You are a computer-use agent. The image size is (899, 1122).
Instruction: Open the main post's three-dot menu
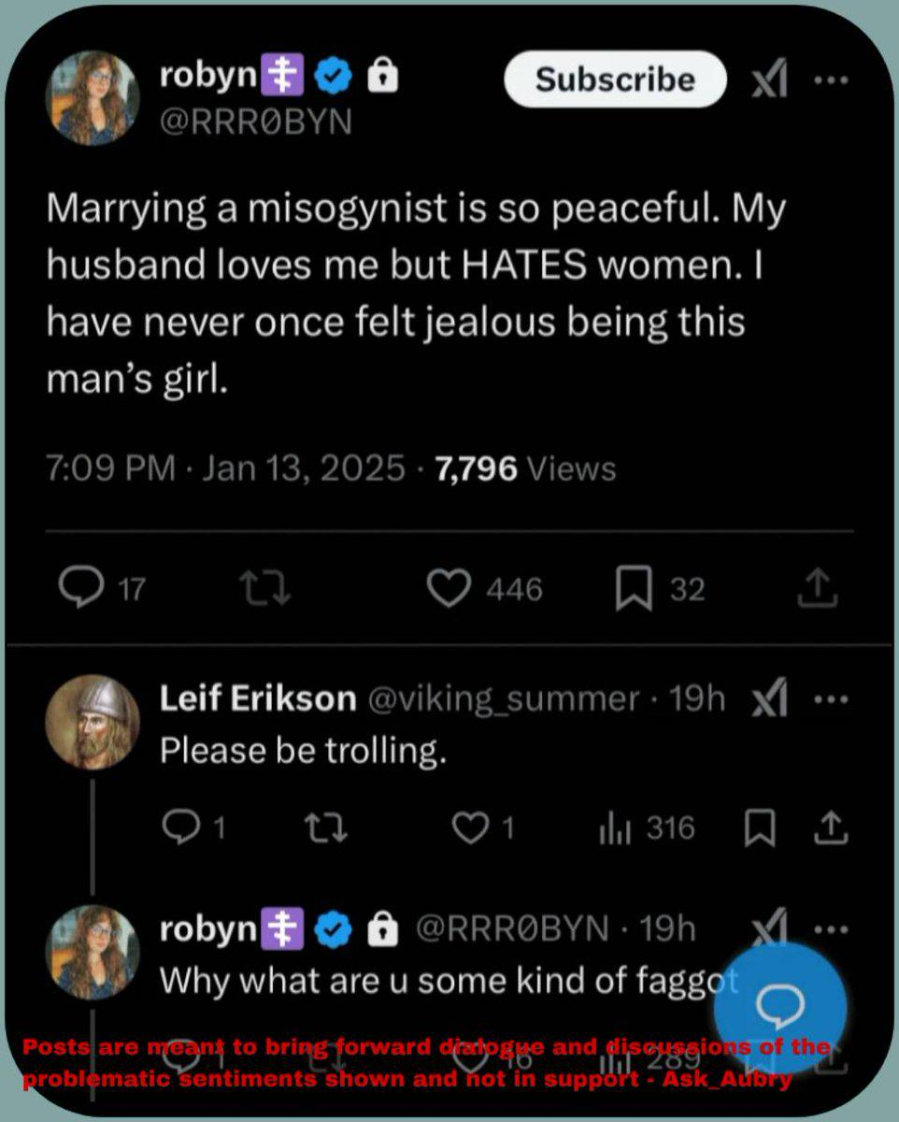(828, 80)
